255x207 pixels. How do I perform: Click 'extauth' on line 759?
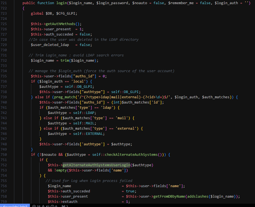click(70, 202)
